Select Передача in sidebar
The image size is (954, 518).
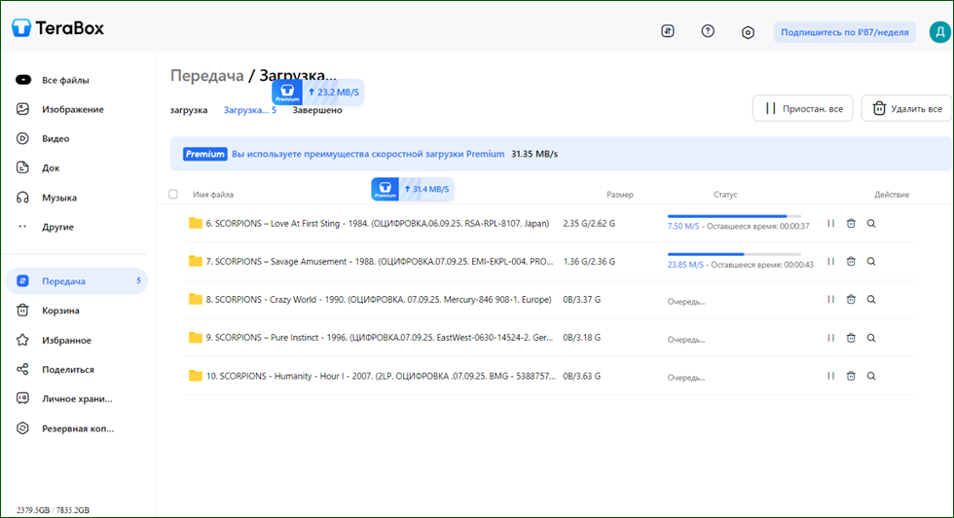[77, 280]
